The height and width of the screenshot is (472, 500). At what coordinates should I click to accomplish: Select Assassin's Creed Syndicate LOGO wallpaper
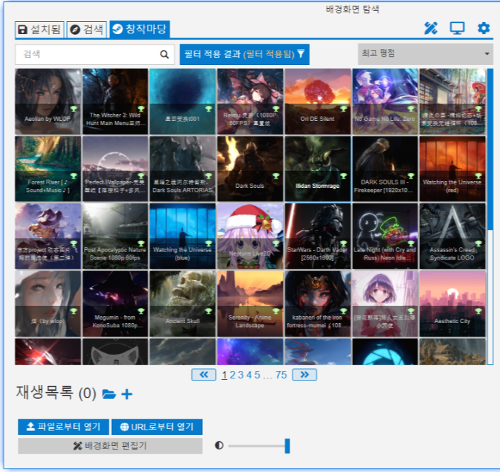click(452, 236)
